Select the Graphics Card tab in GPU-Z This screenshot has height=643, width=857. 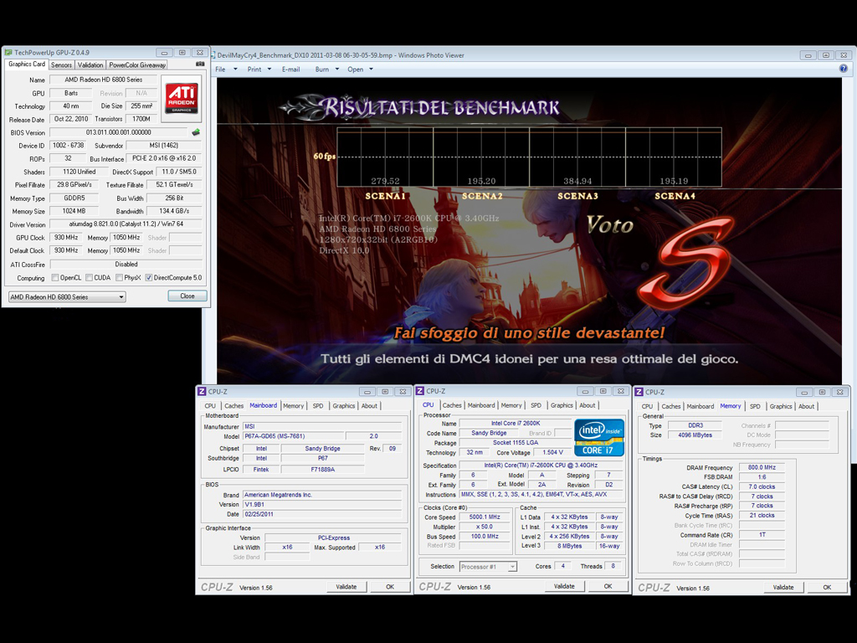[27, 64]
